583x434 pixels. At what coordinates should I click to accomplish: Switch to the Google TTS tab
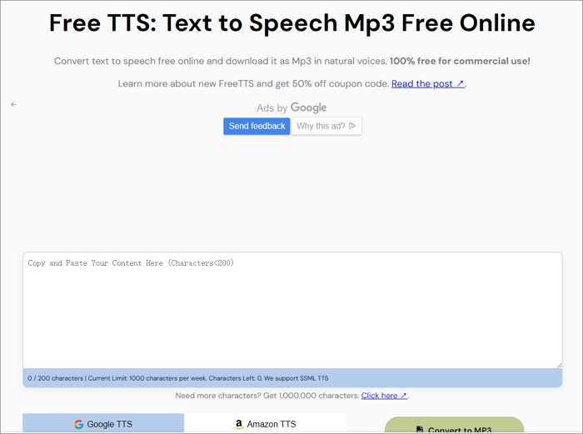coord(103,424)
